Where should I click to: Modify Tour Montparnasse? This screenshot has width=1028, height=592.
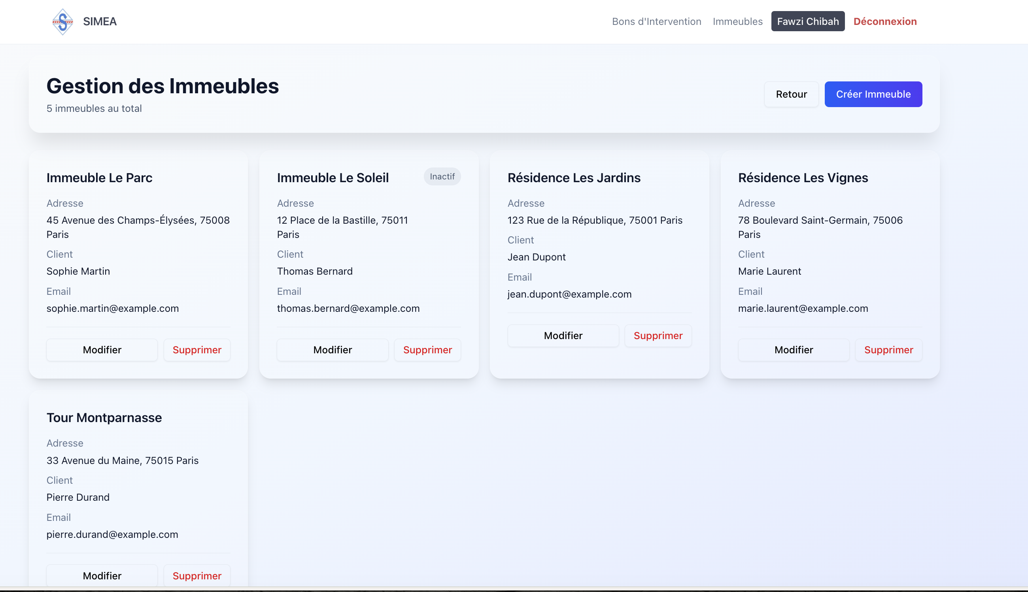tap(102, 575)
